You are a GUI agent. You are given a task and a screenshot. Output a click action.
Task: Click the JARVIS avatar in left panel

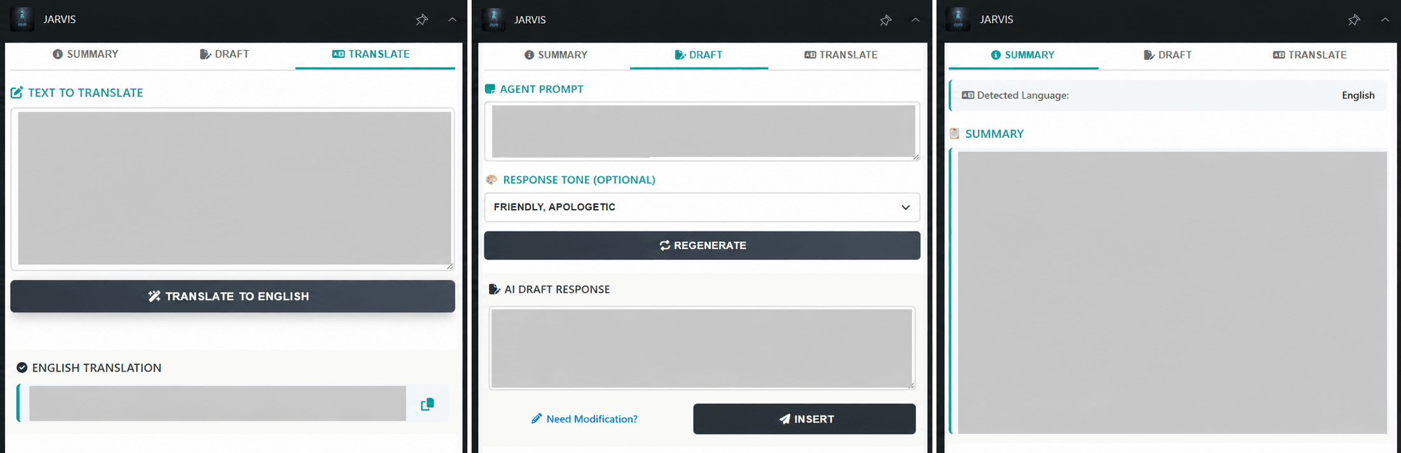tap(22, 19)
